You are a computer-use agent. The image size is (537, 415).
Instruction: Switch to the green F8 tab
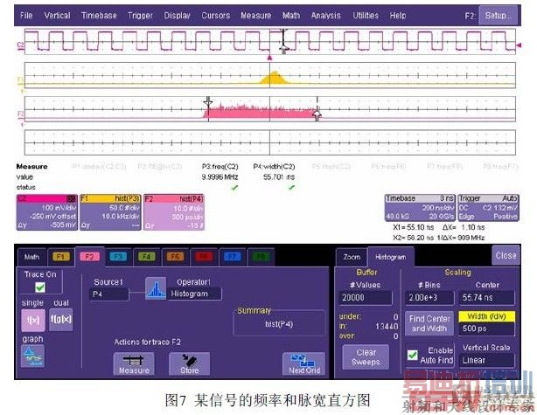pyautogui.click(x=261, y=257)
